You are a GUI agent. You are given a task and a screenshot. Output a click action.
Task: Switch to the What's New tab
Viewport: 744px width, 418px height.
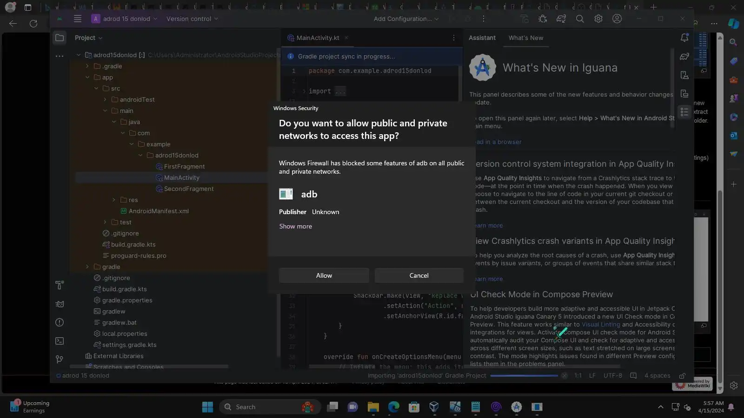pos(525,38)
